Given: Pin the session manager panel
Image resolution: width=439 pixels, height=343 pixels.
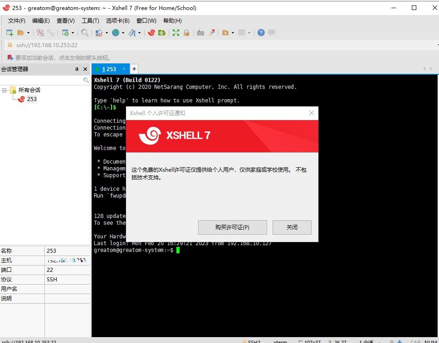Looking at the screenshot, I should point(77,69).
